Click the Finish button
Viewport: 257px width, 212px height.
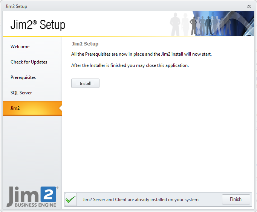tap(236, 199)
